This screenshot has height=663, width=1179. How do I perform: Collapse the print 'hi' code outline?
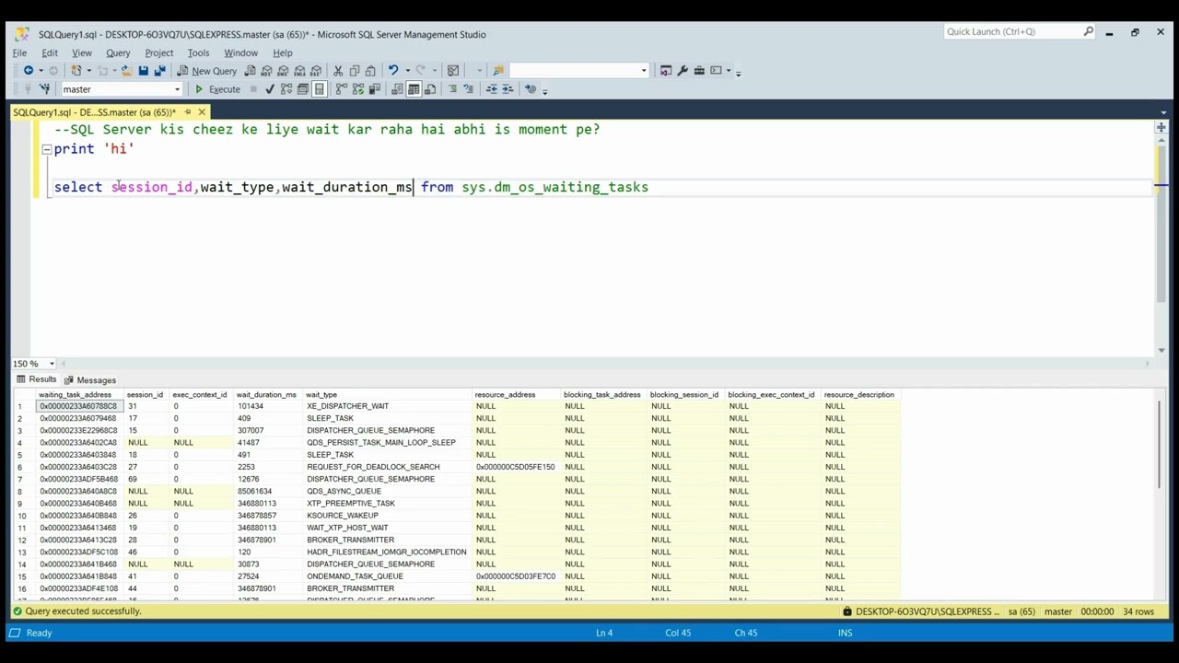pos(46,148)
